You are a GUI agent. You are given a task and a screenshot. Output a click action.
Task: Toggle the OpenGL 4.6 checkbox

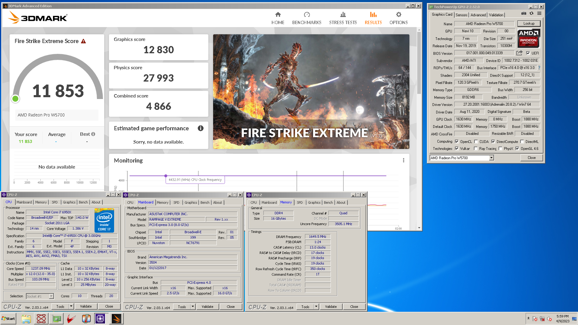tap(517, 148)
